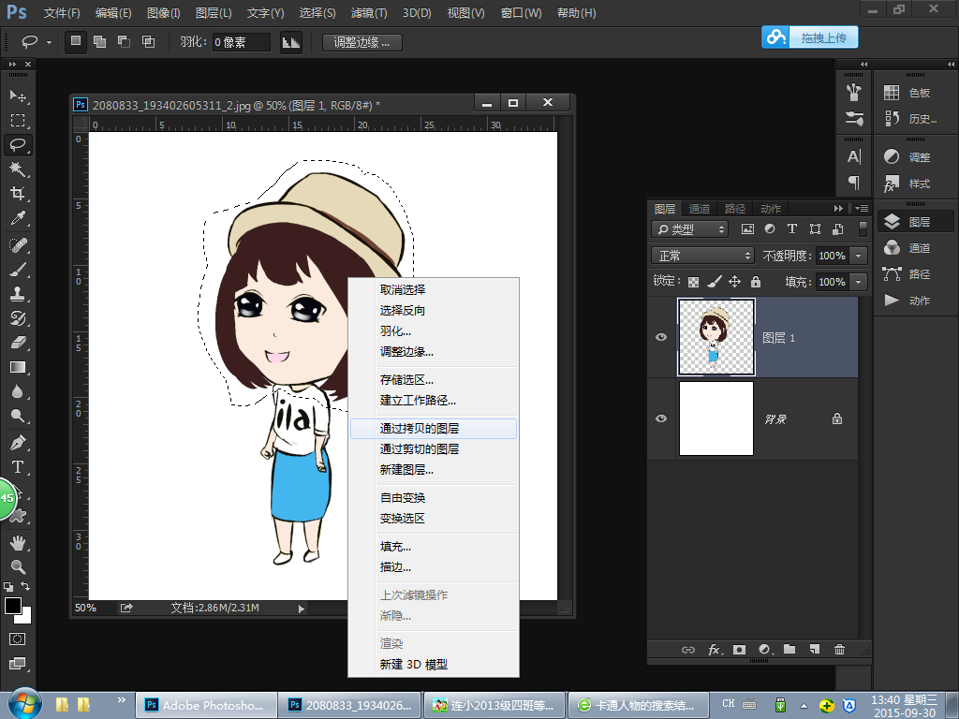Choose 通过拷贝的图层 from context menu
The width and height of the screenshot is (959, 719).
pos(434,429)
